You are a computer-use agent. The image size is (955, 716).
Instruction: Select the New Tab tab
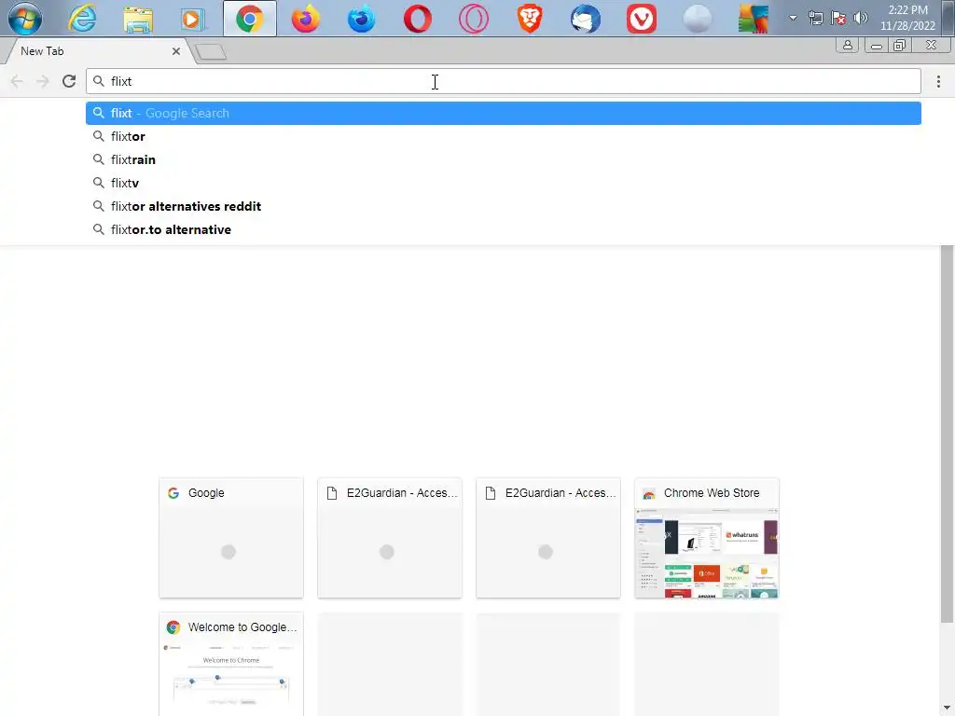(x=97, y=51)
